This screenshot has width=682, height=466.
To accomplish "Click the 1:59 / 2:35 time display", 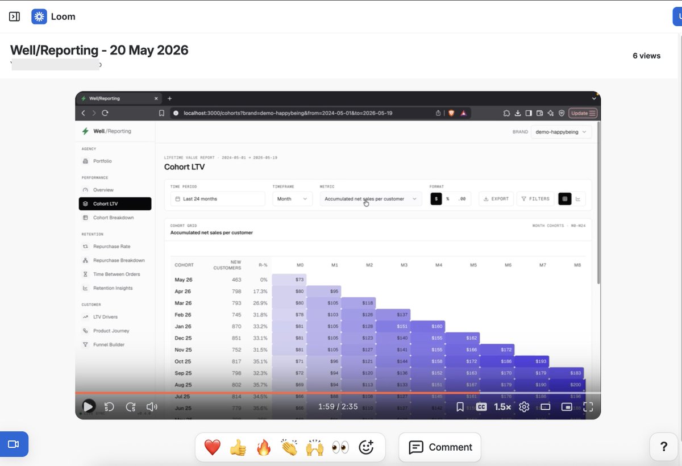I will coord(338,407).
